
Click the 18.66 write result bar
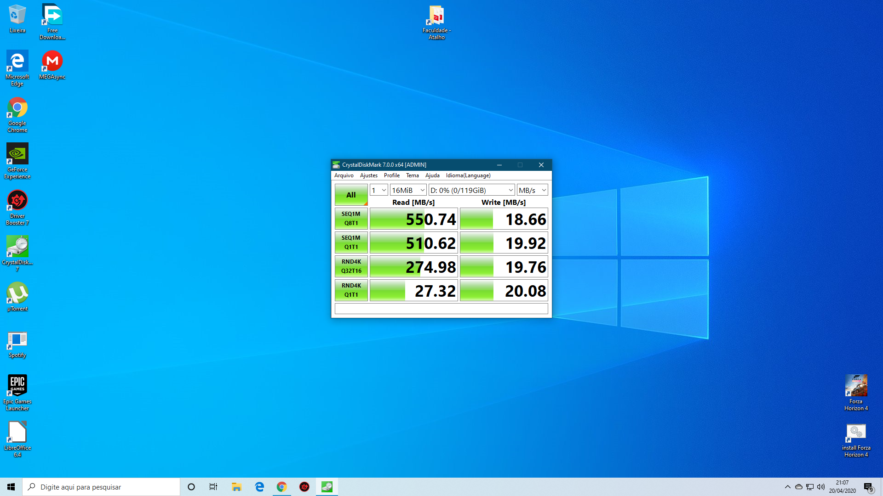pos(504,219)
